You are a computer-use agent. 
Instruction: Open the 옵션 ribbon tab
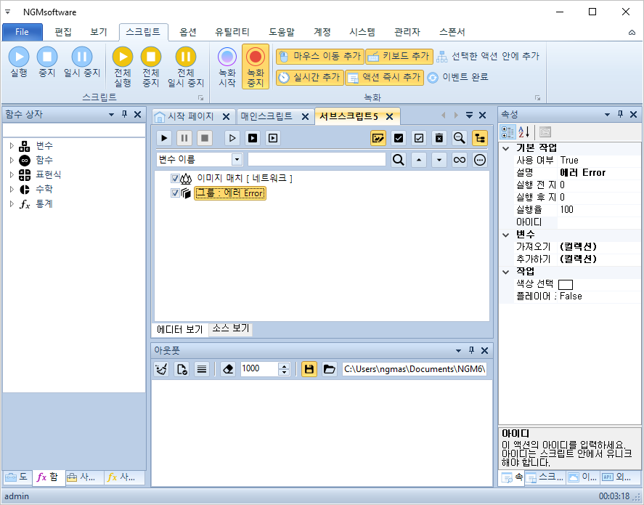point(188,32)
